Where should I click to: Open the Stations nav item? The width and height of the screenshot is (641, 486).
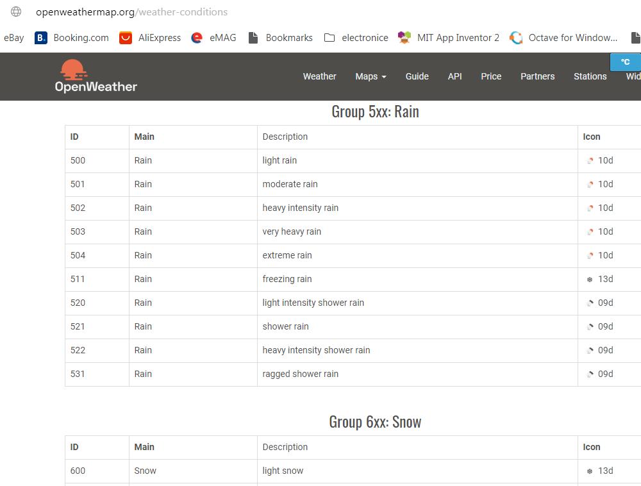[x=590, y=76]
